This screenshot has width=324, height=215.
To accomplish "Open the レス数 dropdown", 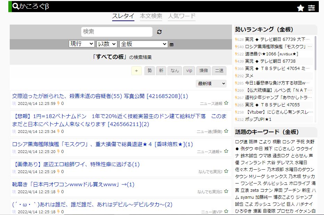I will point(107,44).
